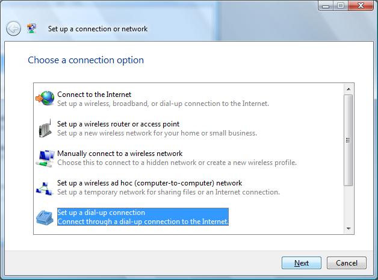This screenshot has height=280, width=378.
Task: Choose Manually connect to a wireless network
Action: (166, 158)
